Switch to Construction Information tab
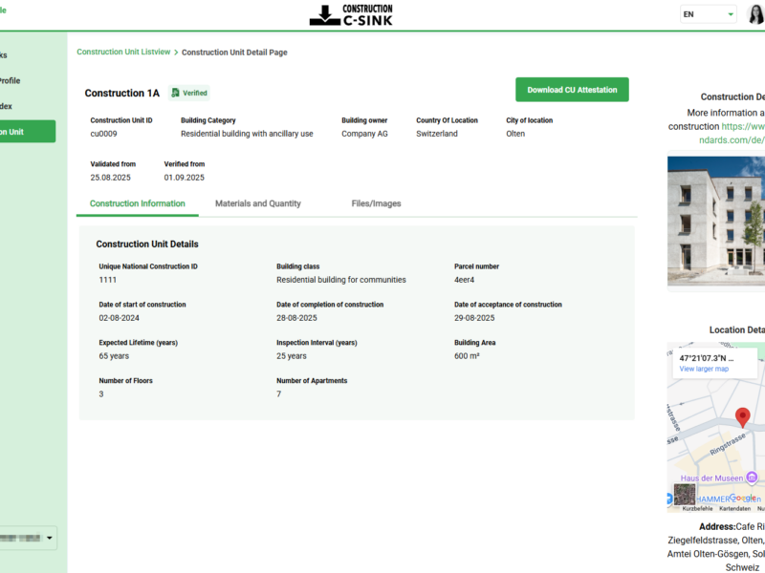 pos(137,203)
